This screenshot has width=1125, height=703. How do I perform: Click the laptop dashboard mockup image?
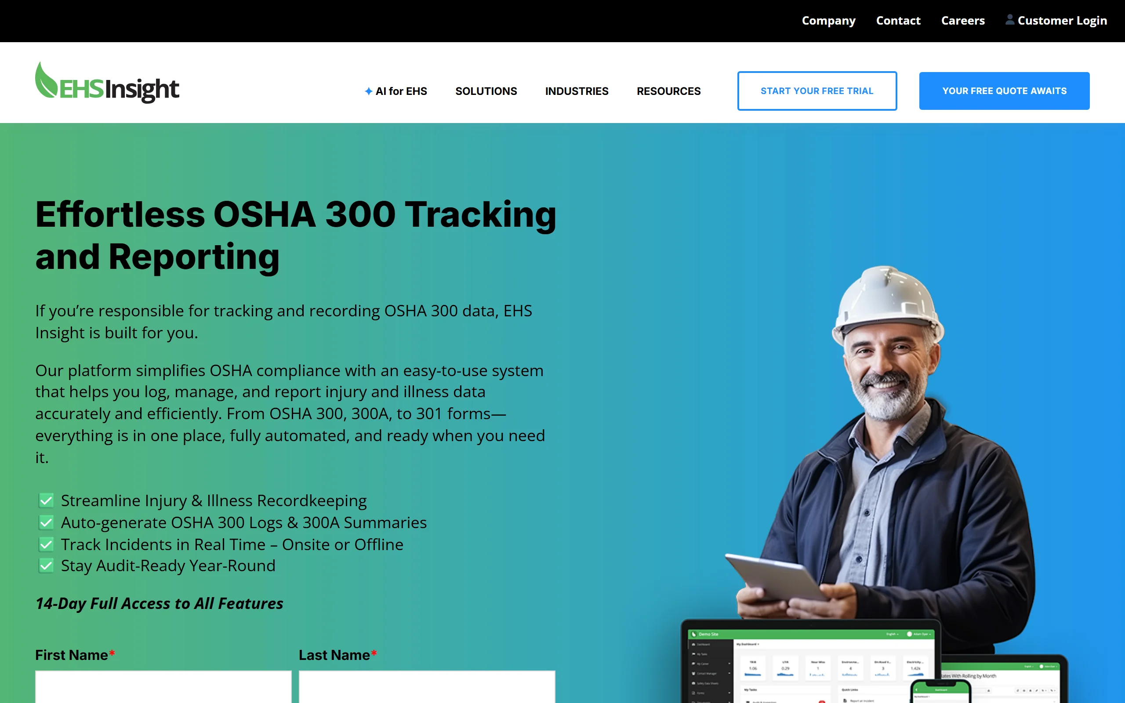[x=811, y=661]
